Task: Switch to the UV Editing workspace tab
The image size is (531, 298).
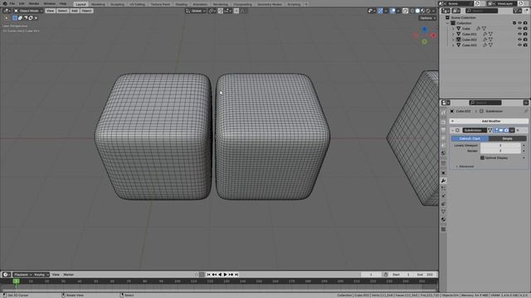Action: coord(137,4)
